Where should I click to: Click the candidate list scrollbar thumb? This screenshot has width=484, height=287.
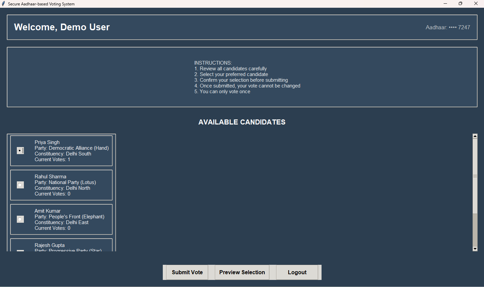point(475,176)
